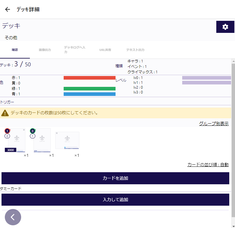Image resolution: width=235 pixels, height=228 pixels.
Task: Open deck settings gear button
Action: pos(225,27)
